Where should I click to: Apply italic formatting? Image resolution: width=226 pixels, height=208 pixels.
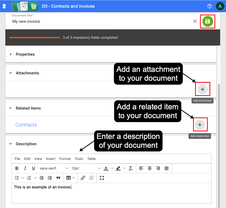[x=25, y=168]
